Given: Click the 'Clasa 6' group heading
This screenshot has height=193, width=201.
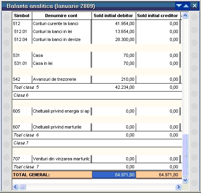Looking at the screenshot, I should tap(21, 95).
